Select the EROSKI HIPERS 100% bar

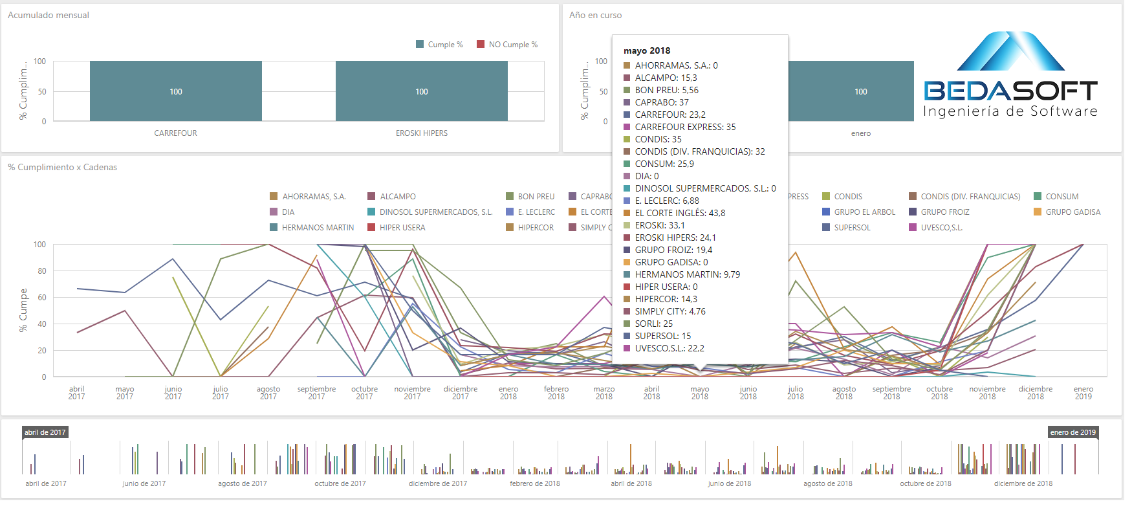(422, 91)
